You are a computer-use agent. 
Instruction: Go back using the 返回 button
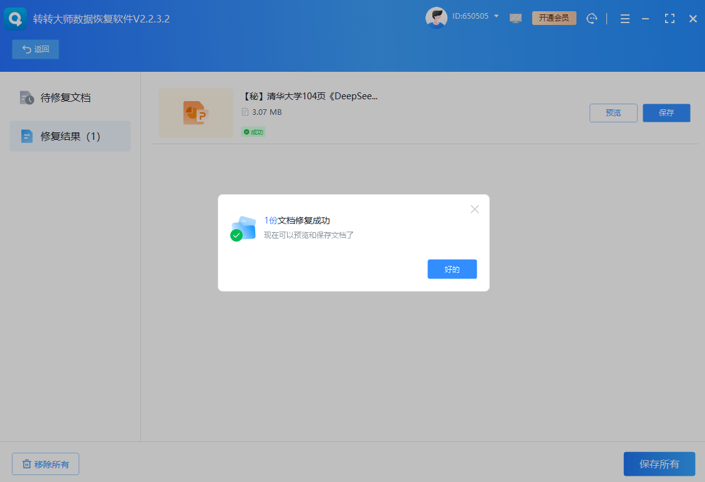tap(36, 49)
